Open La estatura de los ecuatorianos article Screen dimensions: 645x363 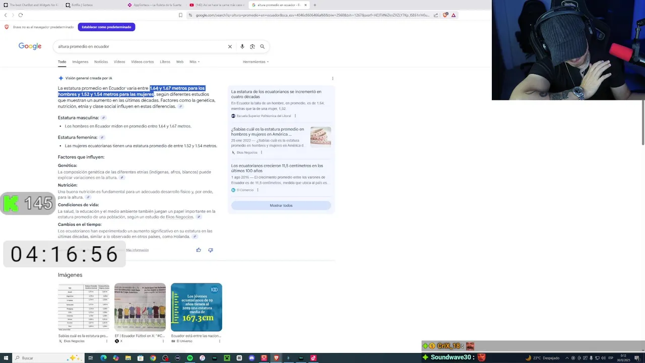(x=276, y=94)
